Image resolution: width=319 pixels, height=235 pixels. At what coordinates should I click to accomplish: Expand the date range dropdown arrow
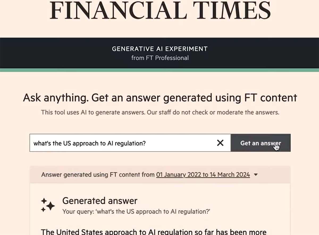256,175
